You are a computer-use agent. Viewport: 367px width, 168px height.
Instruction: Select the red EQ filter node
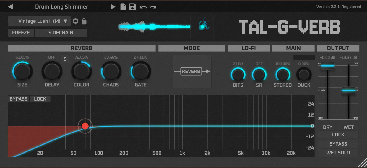85,126
